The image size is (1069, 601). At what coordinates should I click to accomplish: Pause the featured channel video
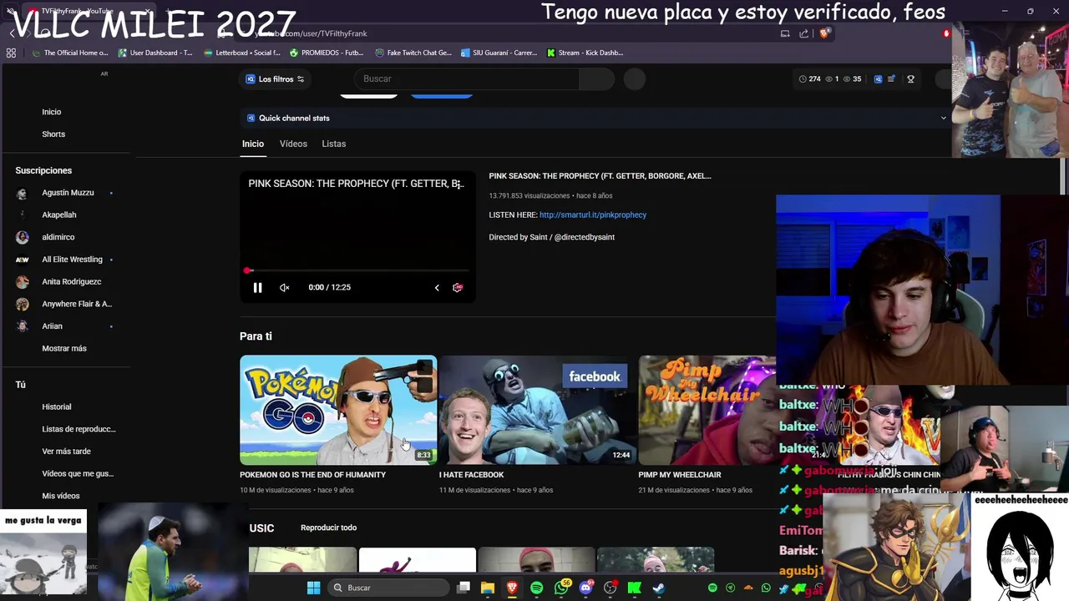257,287
